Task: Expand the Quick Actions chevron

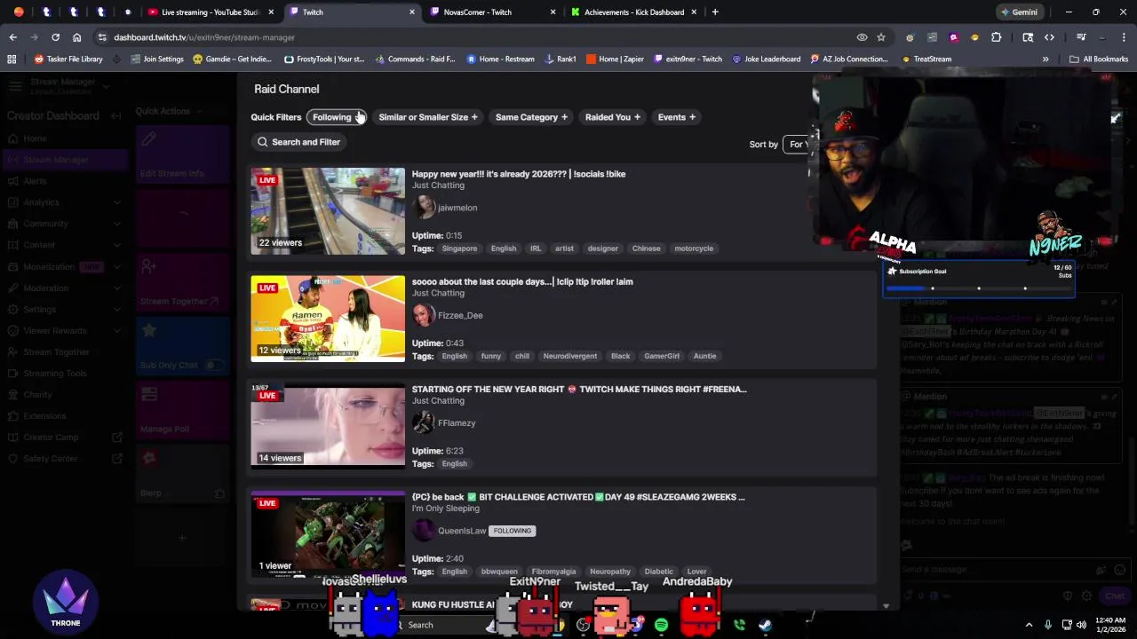Action: [199, 111]
